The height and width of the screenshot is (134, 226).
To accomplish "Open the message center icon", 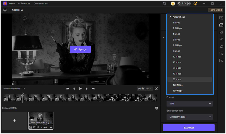I will (x=164, y=4).
